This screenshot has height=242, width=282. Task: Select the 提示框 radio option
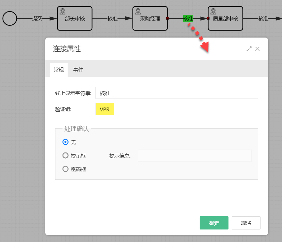pos(66,155)
